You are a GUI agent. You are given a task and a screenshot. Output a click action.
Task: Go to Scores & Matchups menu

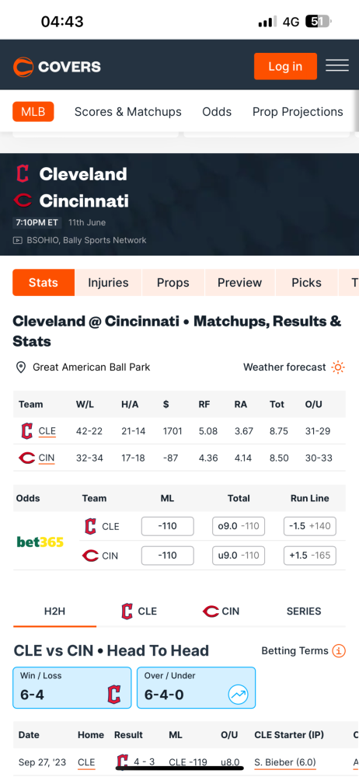pyautogui.click(x=128, y=112)
